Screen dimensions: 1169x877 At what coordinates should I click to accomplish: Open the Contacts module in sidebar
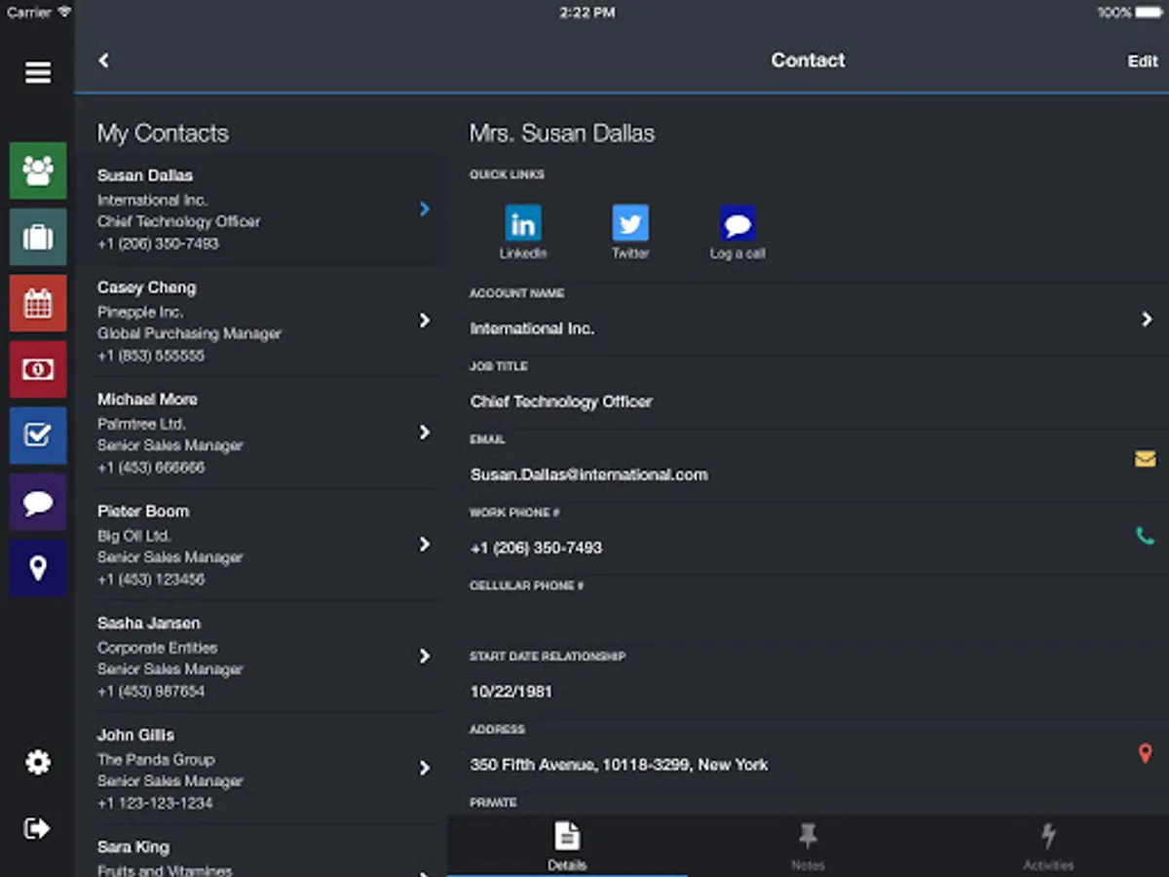(38, 171)
